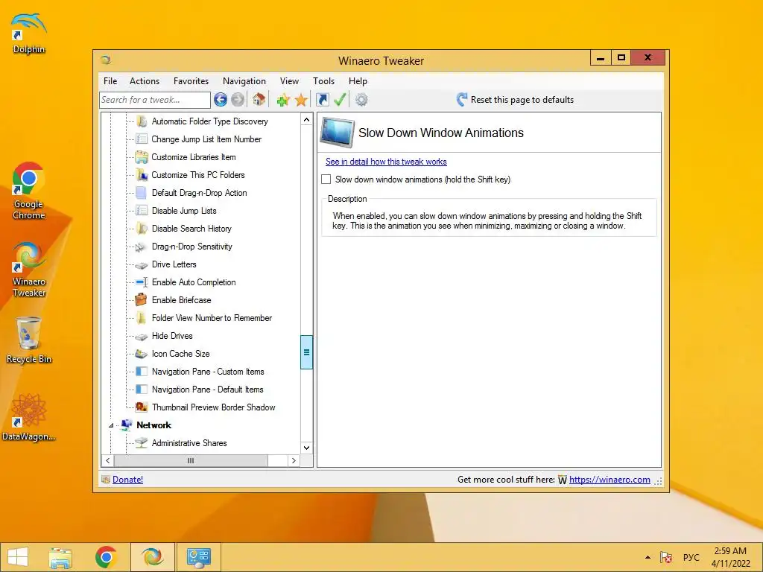Select Change Jump List Item Number
The height and width of the screenshot is (572, 763).
(206, 139)
